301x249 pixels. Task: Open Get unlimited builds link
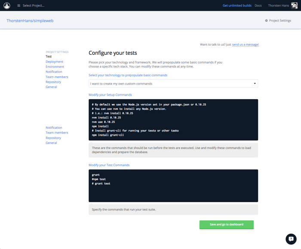(237, 6)
